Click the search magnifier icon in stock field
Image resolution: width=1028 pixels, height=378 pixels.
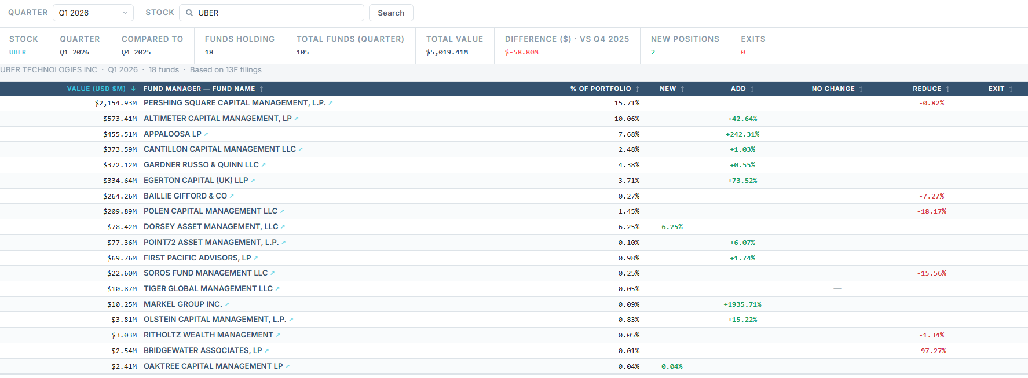click(x=189, y=13)
